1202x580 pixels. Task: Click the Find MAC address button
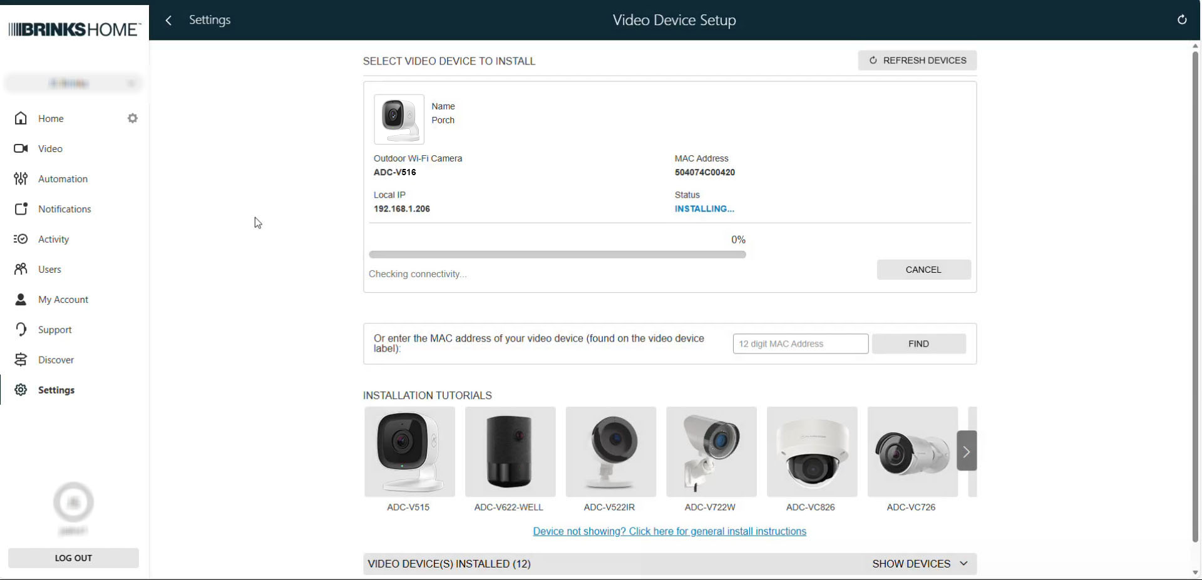[x=918, y=343]
